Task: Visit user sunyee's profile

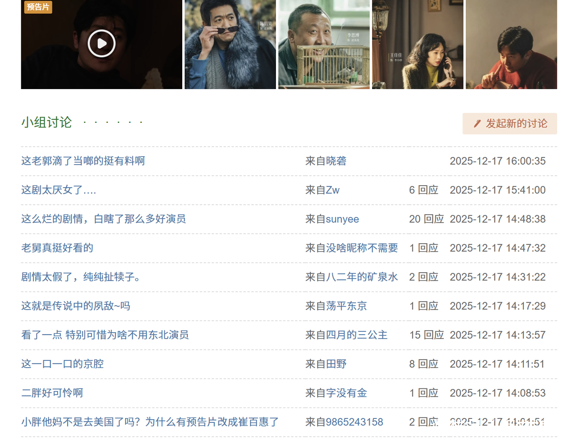Action: coord(342,219)
